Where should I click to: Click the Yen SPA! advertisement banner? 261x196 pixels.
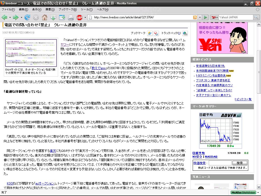point(222,38)
